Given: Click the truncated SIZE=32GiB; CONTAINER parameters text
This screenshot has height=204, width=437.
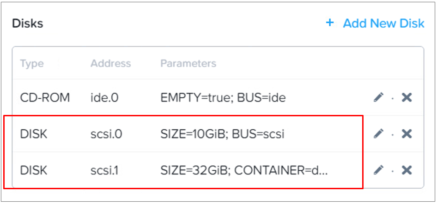Looking at the screenshot, I should point(244,170).
